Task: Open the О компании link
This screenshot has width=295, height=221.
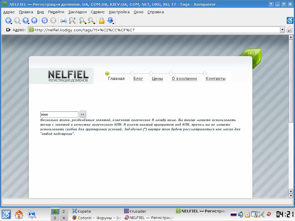Action: point(184,79)
